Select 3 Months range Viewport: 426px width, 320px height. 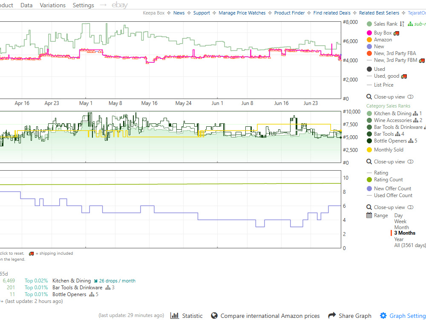point(405,233)
